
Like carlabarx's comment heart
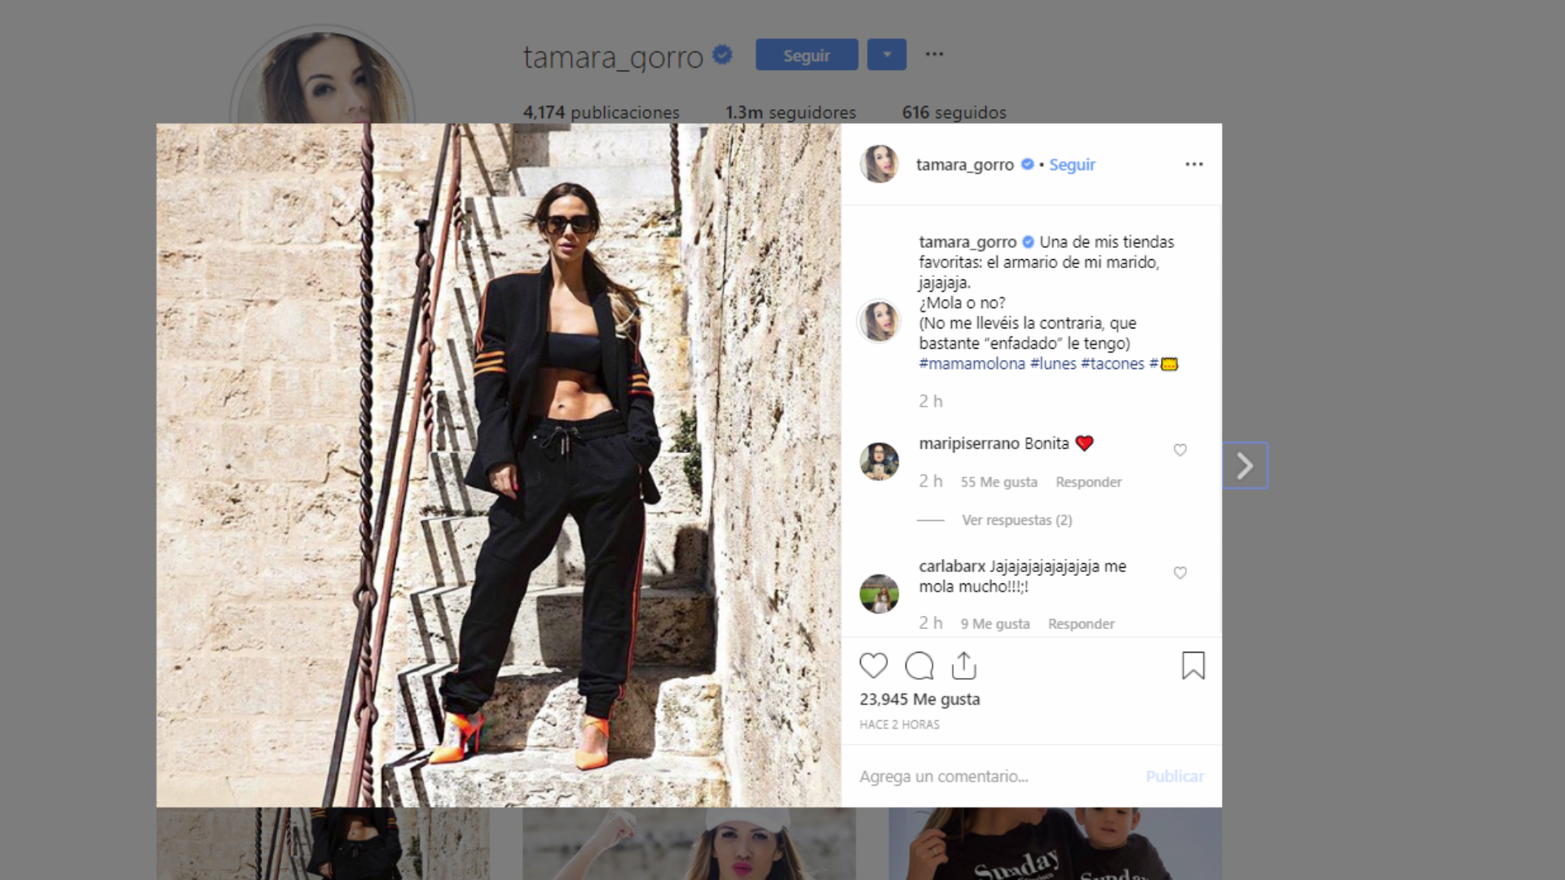(x=1179, y=573)
